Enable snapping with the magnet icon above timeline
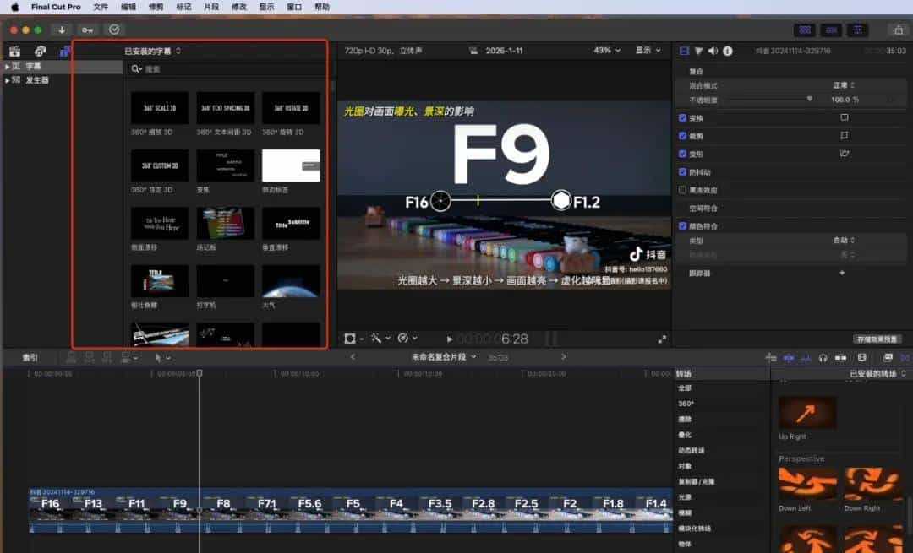Screen dimensions: 913x553 tap(788, 356)
